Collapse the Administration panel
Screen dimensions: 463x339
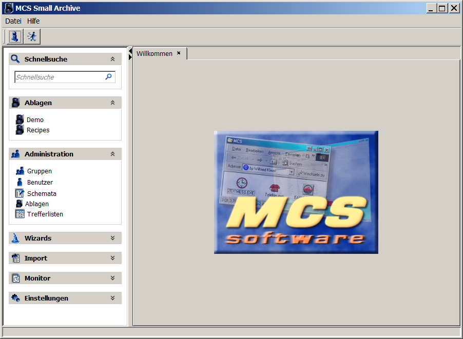(112, 154)
